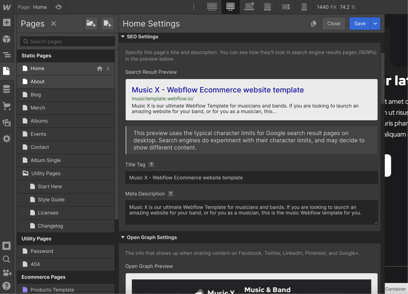Switch to the tablet breakpoint
The width and height of the screenshot is (408, 294).
pos(267,7)
